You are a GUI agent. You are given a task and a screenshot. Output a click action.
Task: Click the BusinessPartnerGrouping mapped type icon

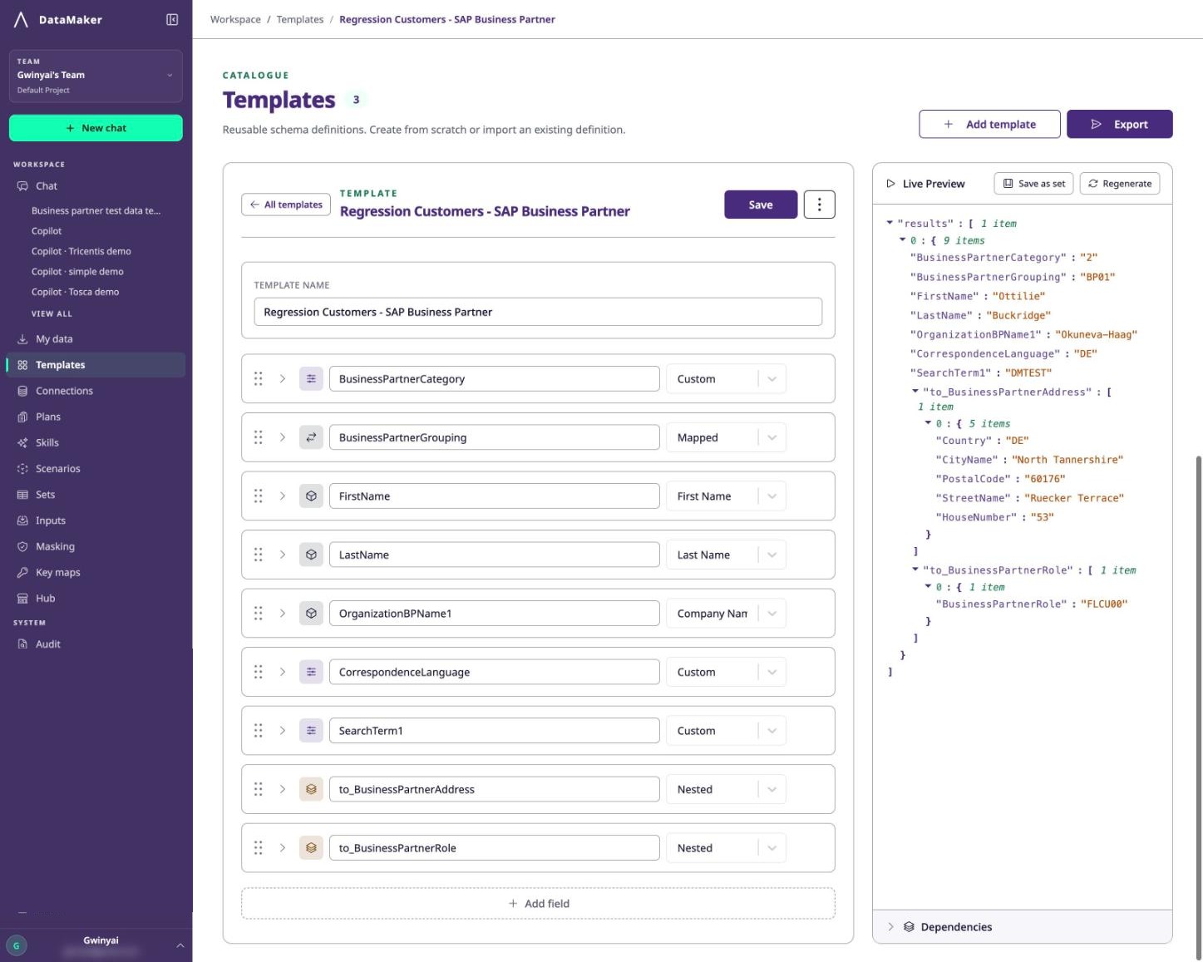pos(311,437)
